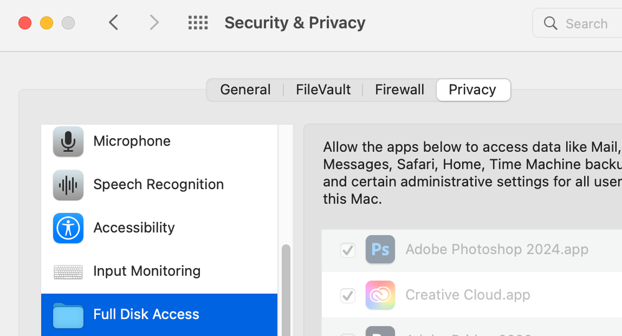This screenshot has height=336, width=622.
Task: Click the yellow minimize window button
Action: point(47,24)
